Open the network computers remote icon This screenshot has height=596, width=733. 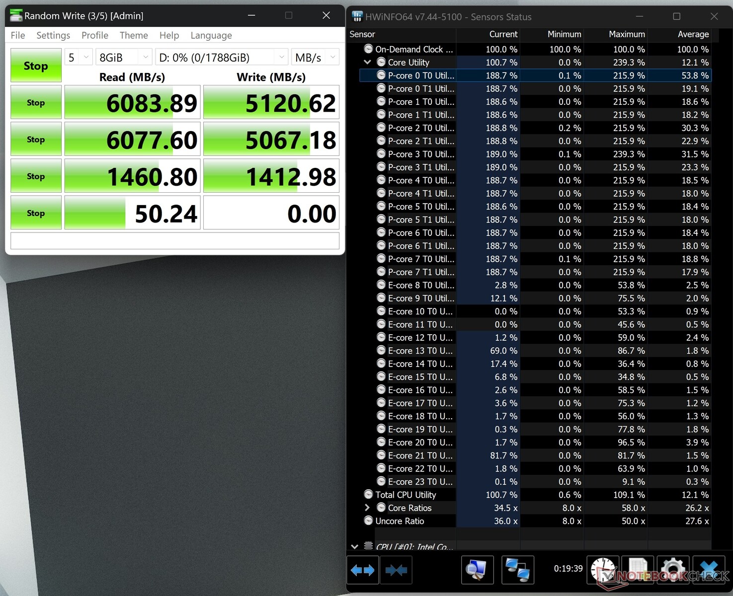[517, 570]
